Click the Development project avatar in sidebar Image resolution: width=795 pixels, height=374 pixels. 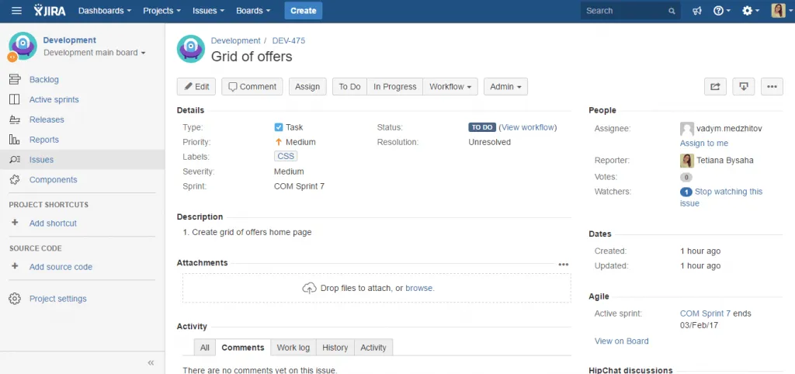pyautogui.click(x=23, y=46)
